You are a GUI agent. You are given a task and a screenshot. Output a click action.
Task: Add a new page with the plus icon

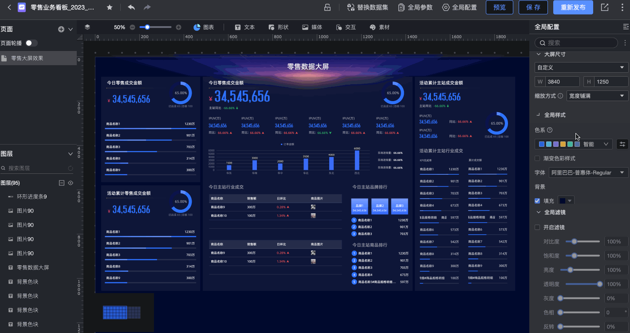point(61,29)
